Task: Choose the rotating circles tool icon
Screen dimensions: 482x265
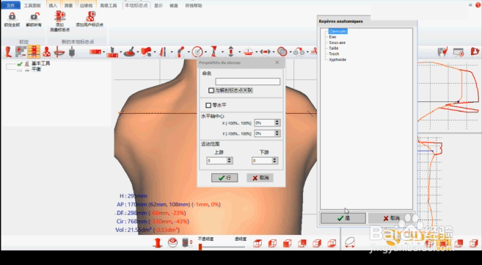Action: 299,51
